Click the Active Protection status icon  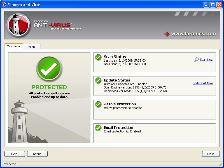[x=98, y=104]
